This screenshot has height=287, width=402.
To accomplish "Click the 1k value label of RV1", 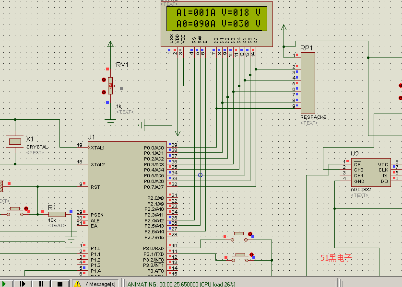I will pos(118,106).
